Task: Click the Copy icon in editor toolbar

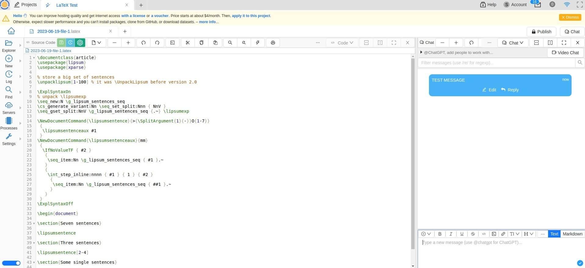Action: pyautogui.click(x=202, y=43)
